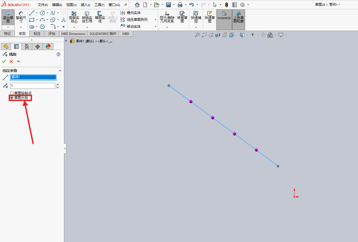Click the 修复草图 repair sketch tool
The height and width of the screenshot is (242, 358).
[182, 17]
